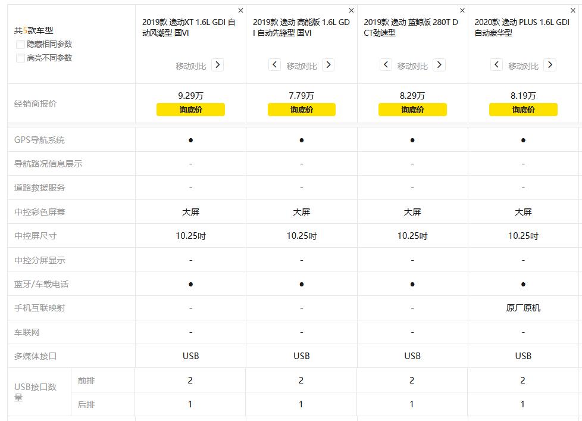Click the 2019款 逸动 蓝鲸版 280T model title
Viewport: 582px width, 421px height.
pos(411,27)
